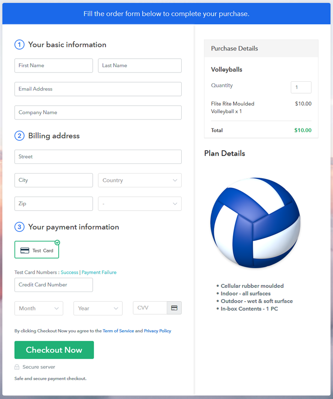This screenshot has height=399, width=333.
Task: Click the Indoor - all surfaces bullet
Action: [x=245, y=293]
